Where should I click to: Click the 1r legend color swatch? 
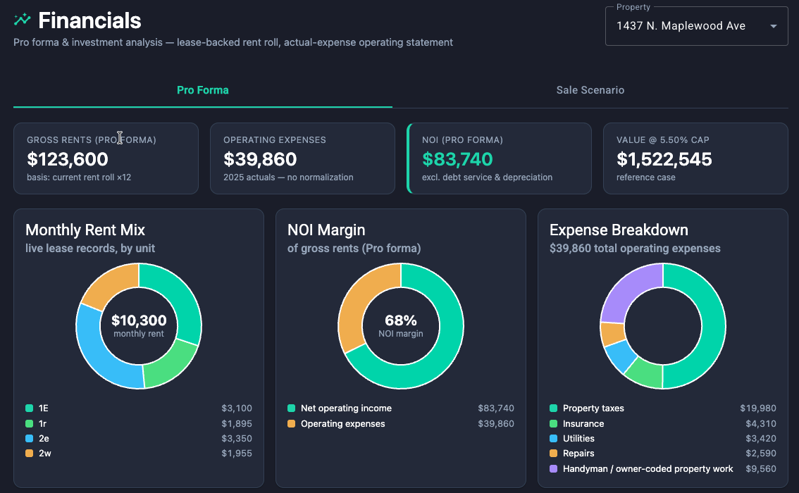click(x=29, y=423)
